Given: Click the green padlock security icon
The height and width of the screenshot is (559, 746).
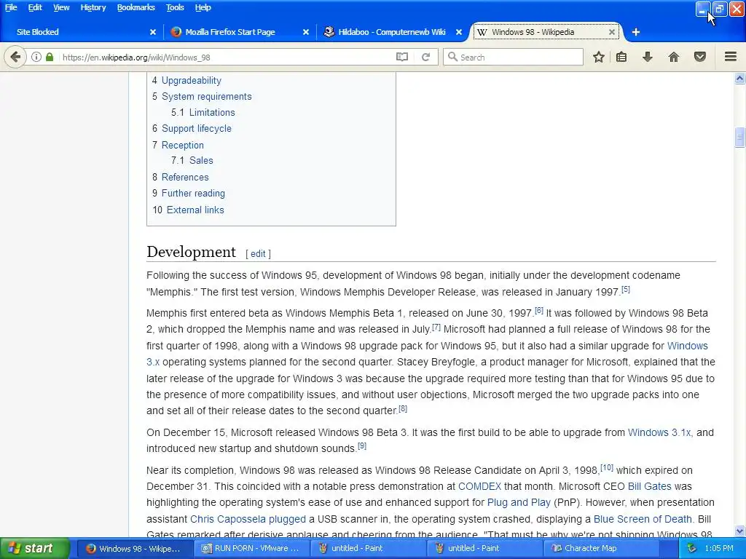Looking at the screenshot, I should [50, 57].
